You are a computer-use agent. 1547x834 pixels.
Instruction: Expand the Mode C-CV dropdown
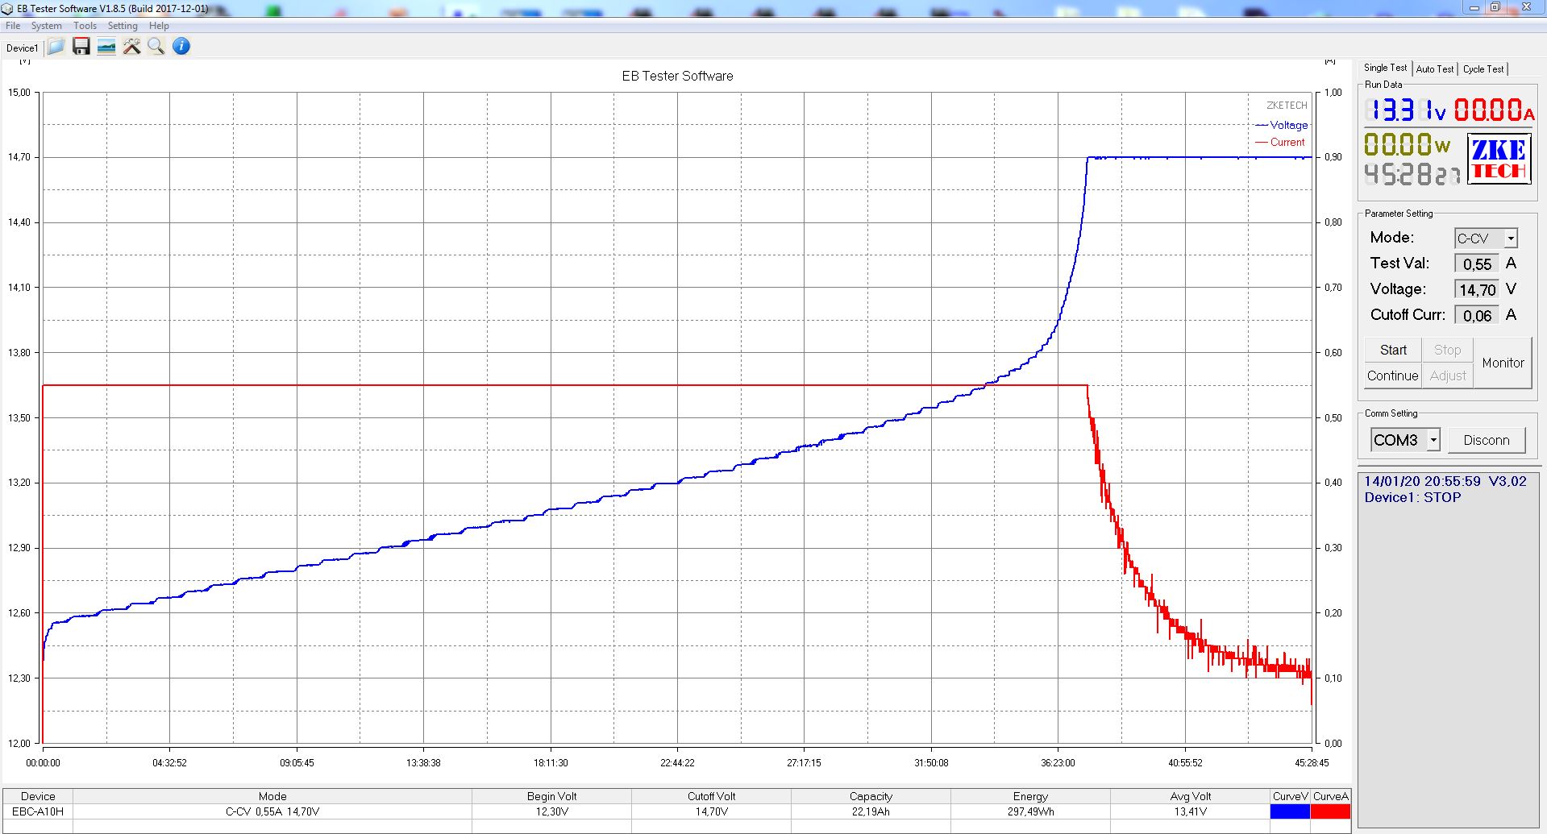tap(1511, 239)
